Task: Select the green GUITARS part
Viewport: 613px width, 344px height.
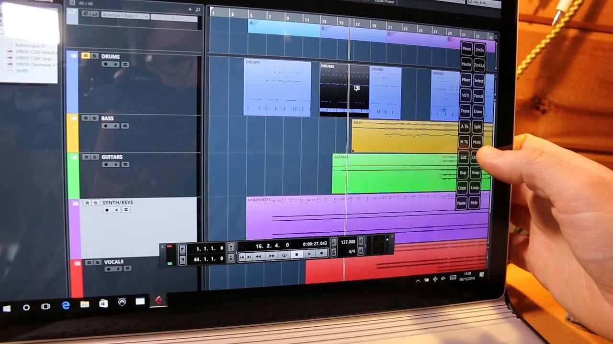Action: pos(411,173)
